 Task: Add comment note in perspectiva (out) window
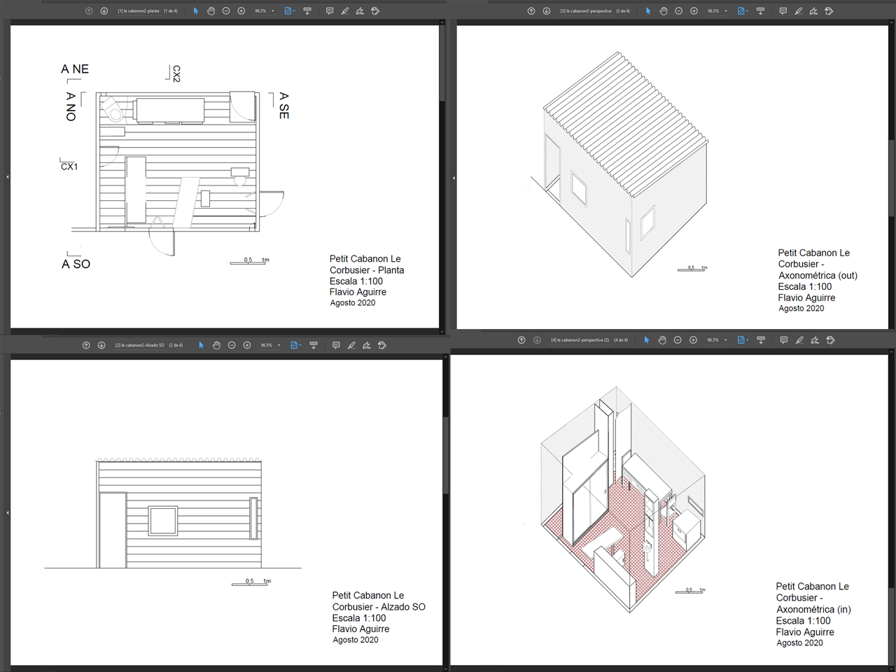point(783,11)
